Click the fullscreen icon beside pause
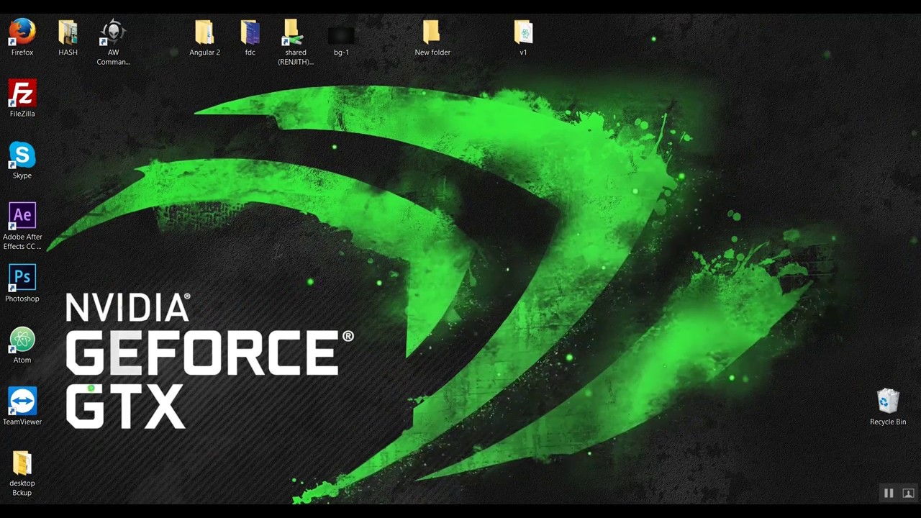The image size is (921, 518). tap(908, 493)
